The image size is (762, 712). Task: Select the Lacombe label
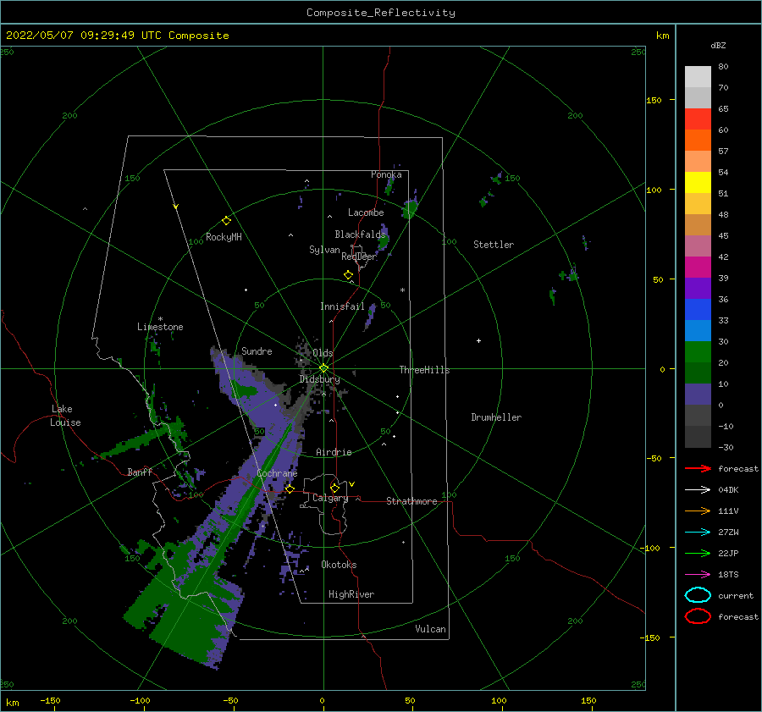(366, 212)
